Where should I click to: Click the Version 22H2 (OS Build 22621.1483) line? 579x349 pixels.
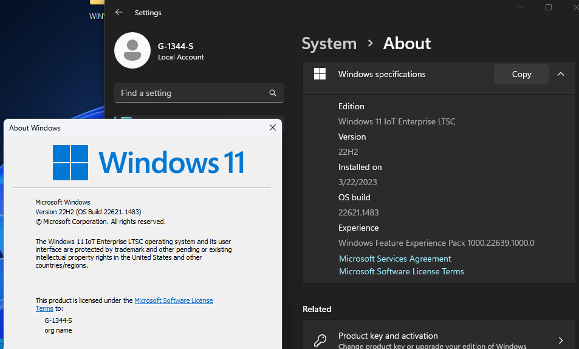pyautogui.click(x=88, y=212)
